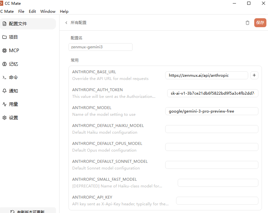Click the update refresh icon at bottom left

[12, 211]
